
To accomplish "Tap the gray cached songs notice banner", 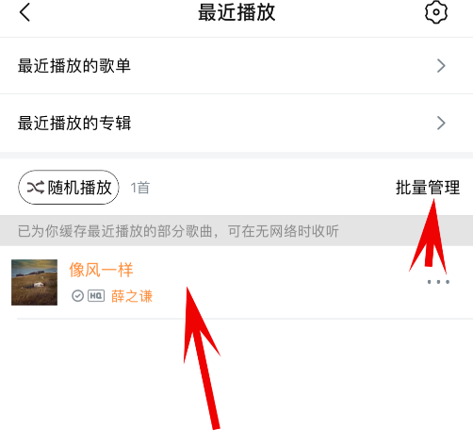I will tap(236, 231).
